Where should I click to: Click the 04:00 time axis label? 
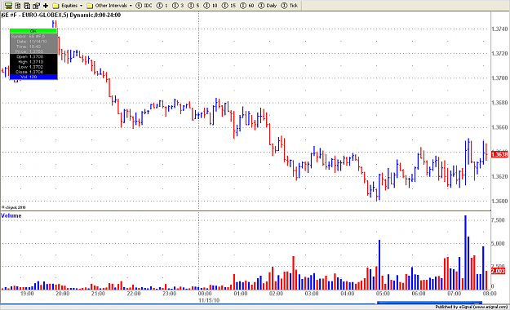pos(348,294)
